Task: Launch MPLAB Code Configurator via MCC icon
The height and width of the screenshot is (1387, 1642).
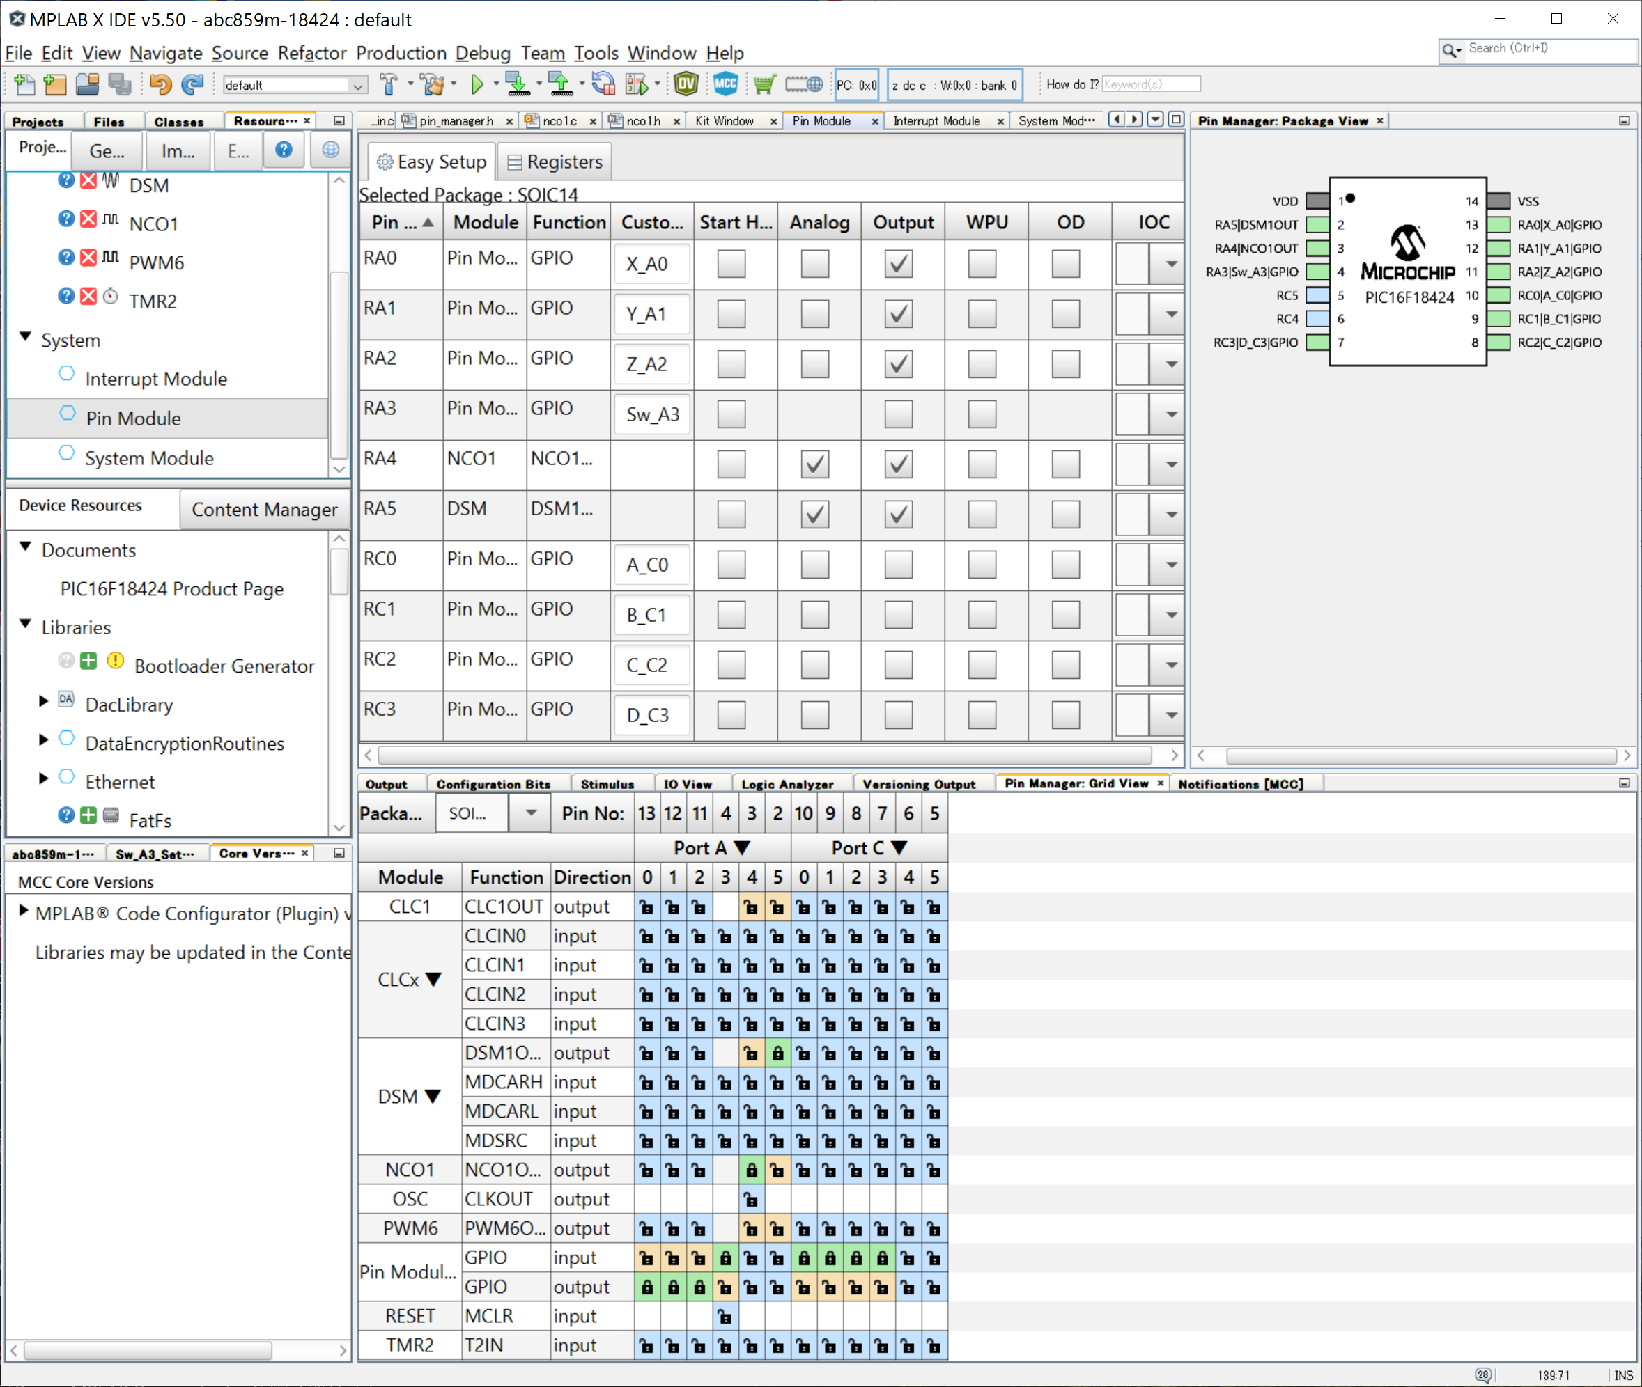Action: pos(725,84)
